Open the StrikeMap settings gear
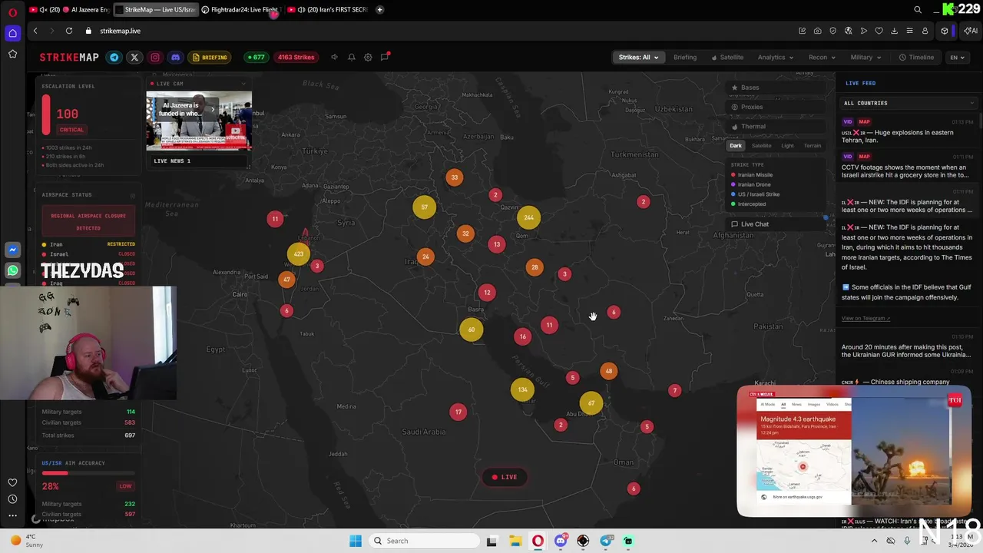The height and width of the screenshot is (553, 983). point(368,57)
